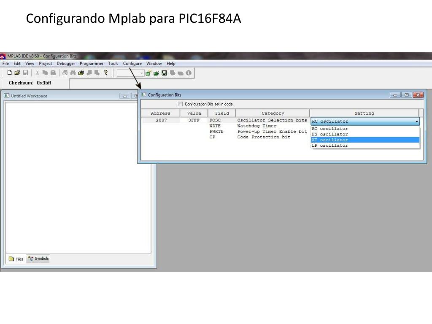
Task: Open the Tools menu
Action: pyautogui.click(x=113, y=63)
